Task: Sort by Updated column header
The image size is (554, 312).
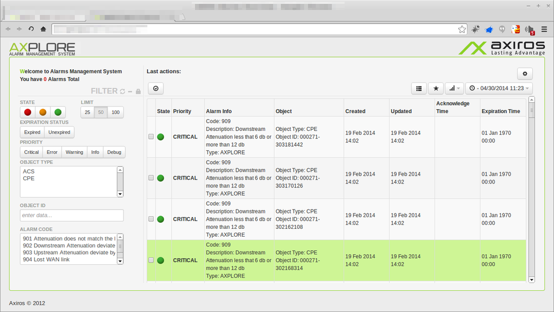Action: pyautogui.click(x=401, y=111)
